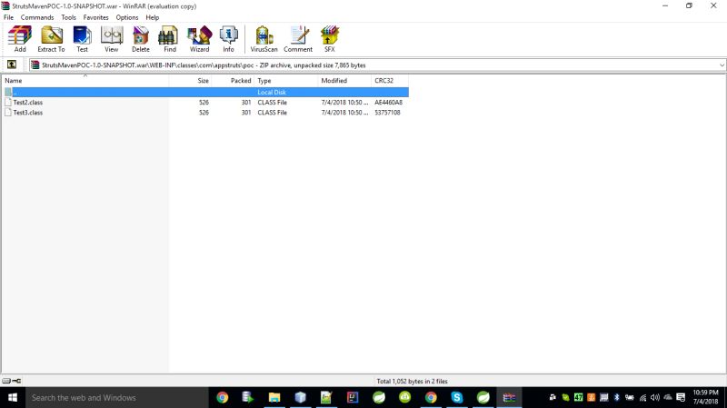Viewport: 727px width, 408px height.
Task: Click the CRC32 value 53757108
Action: coord(388,113)
